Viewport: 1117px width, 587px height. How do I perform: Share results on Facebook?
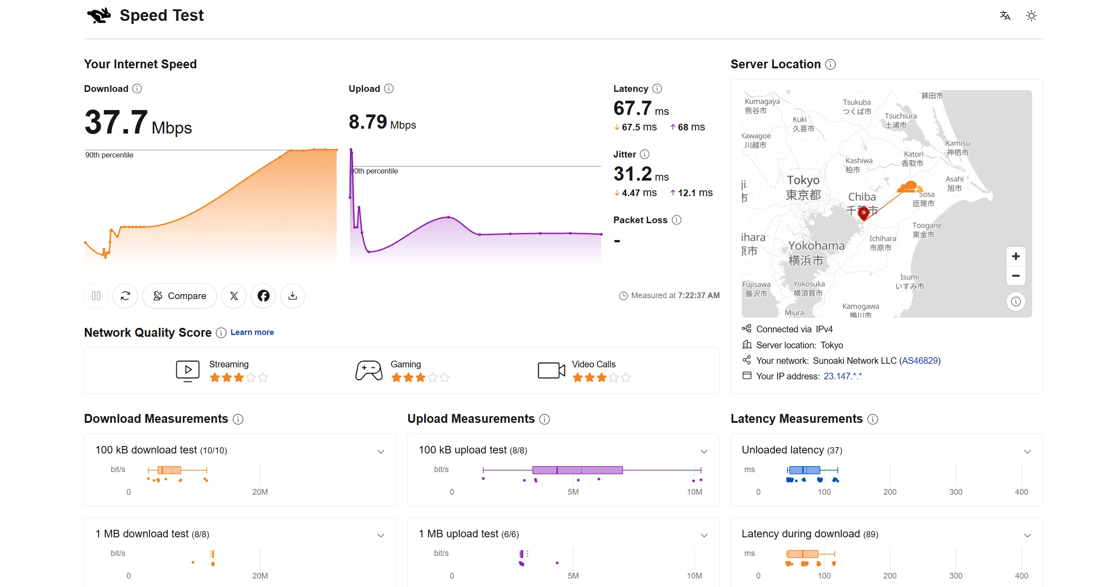pyautogui.click(x=263, y=296)
